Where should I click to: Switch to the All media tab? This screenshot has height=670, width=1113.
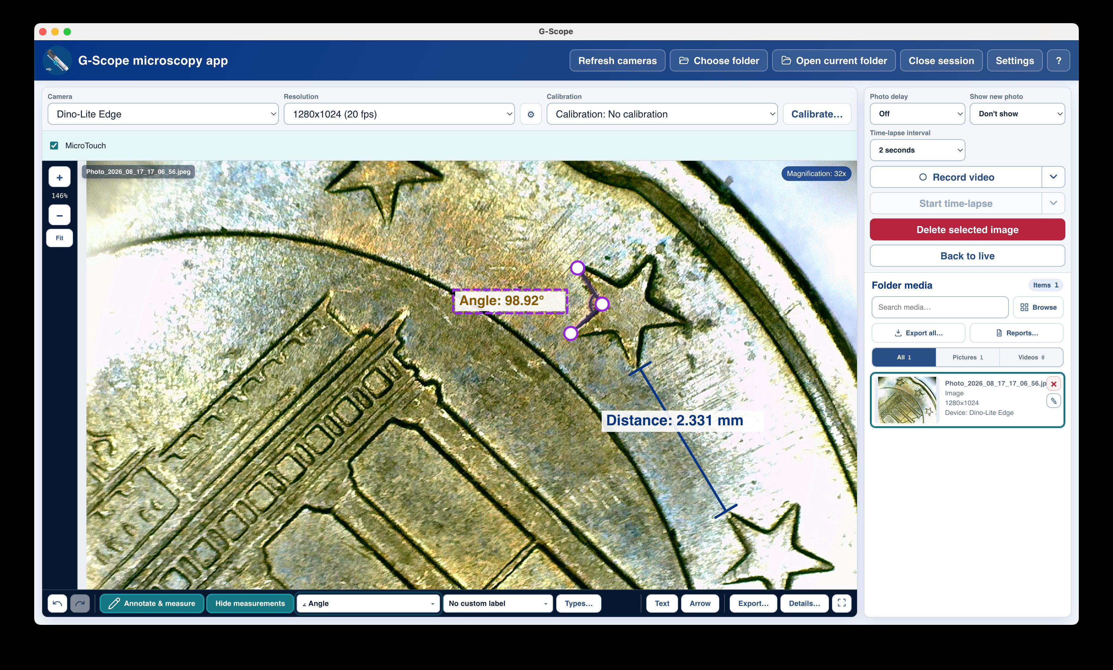click(x=904, y=357)
